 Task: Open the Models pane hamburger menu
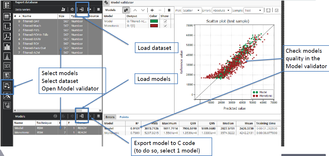[x=99, y=116]
